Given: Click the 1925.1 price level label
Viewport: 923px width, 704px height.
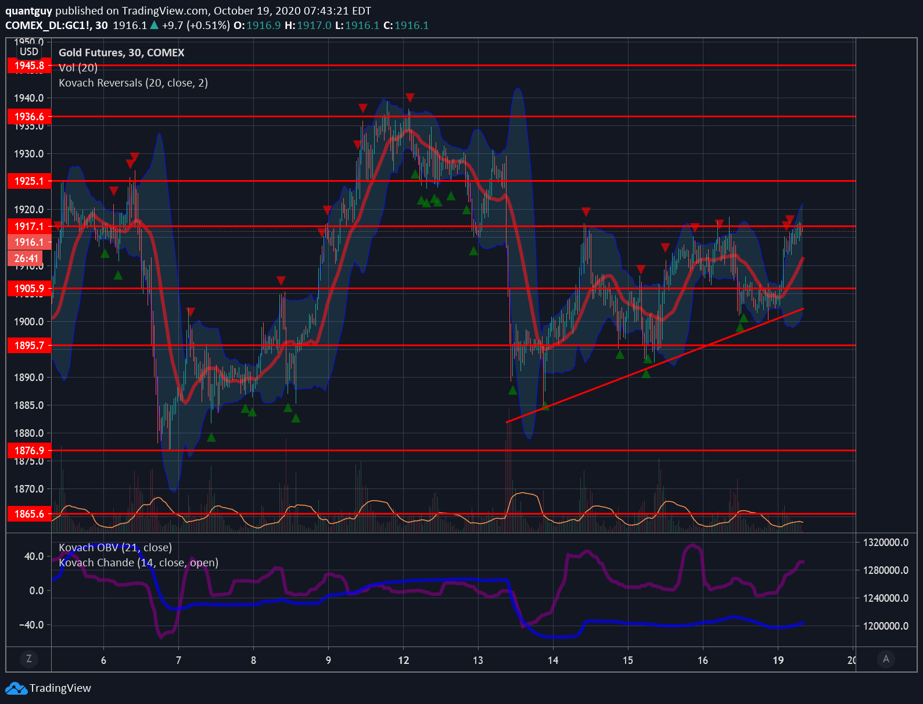Looking at the screenshot, I should coord(29,181).
